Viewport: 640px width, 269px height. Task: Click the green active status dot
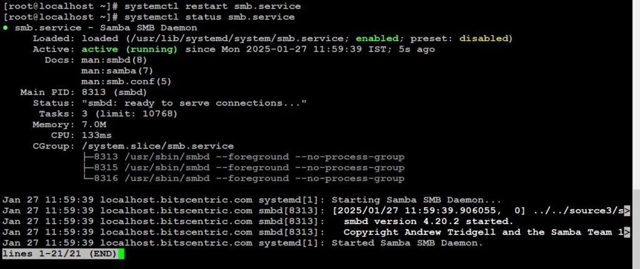coord(5,28)
